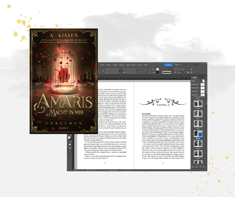
Task: Click the black stroke color swatch
Action: tap(158, 72)
